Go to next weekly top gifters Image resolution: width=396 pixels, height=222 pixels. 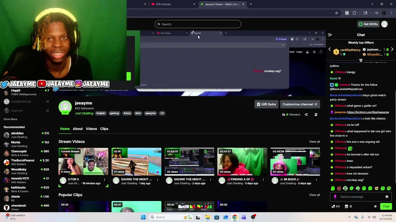pyautogui.click(x=392, y=49)
